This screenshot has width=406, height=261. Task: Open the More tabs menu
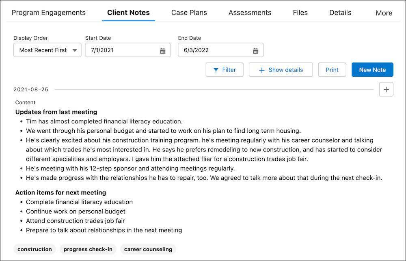(384, 13)
